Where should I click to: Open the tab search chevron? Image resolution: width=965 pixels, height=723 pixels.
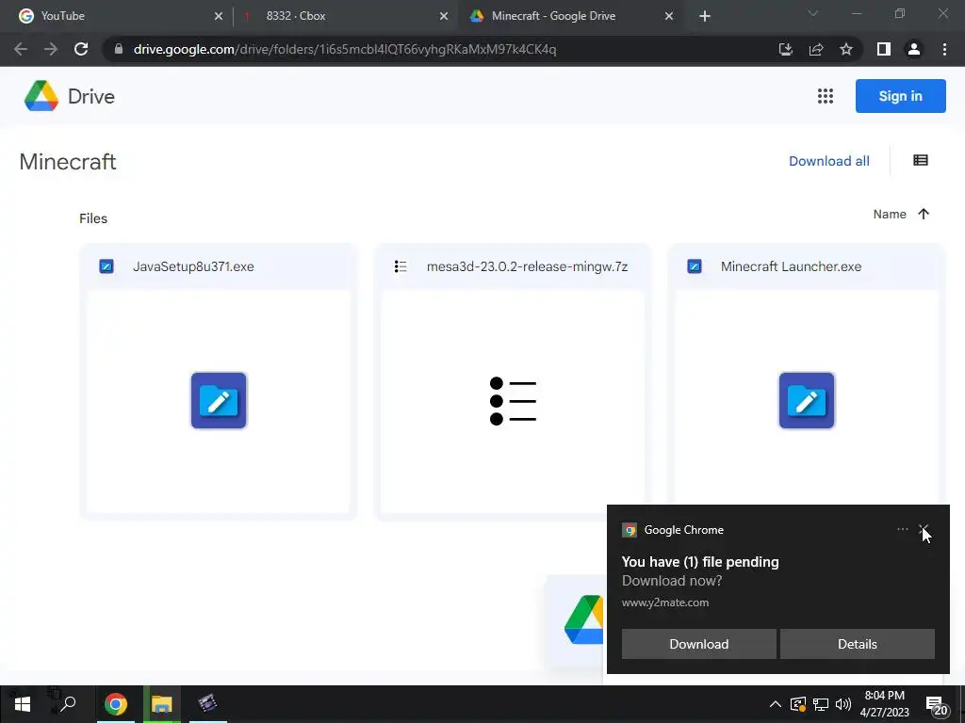tap(813, 13)
